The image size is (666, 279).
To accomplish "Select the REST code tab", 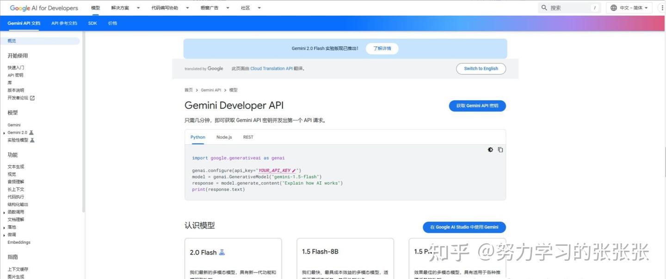I will [248, 137].
